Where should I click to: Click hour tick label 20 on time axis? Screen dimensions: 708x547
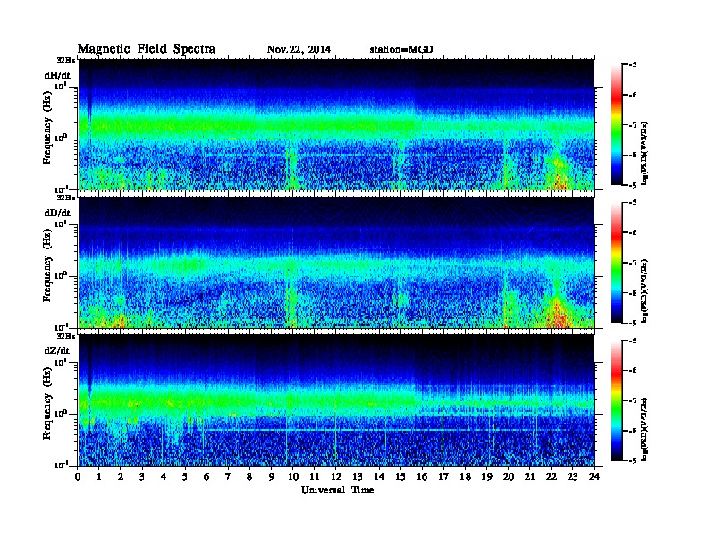tap(508, 476)
